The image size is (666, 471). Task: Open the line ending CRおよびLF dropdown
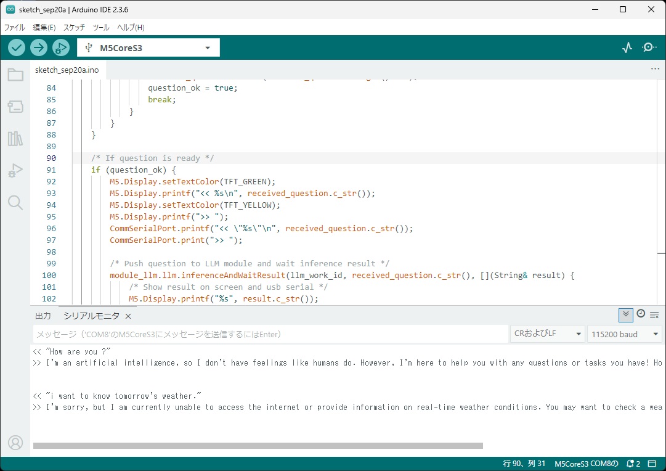547,334
